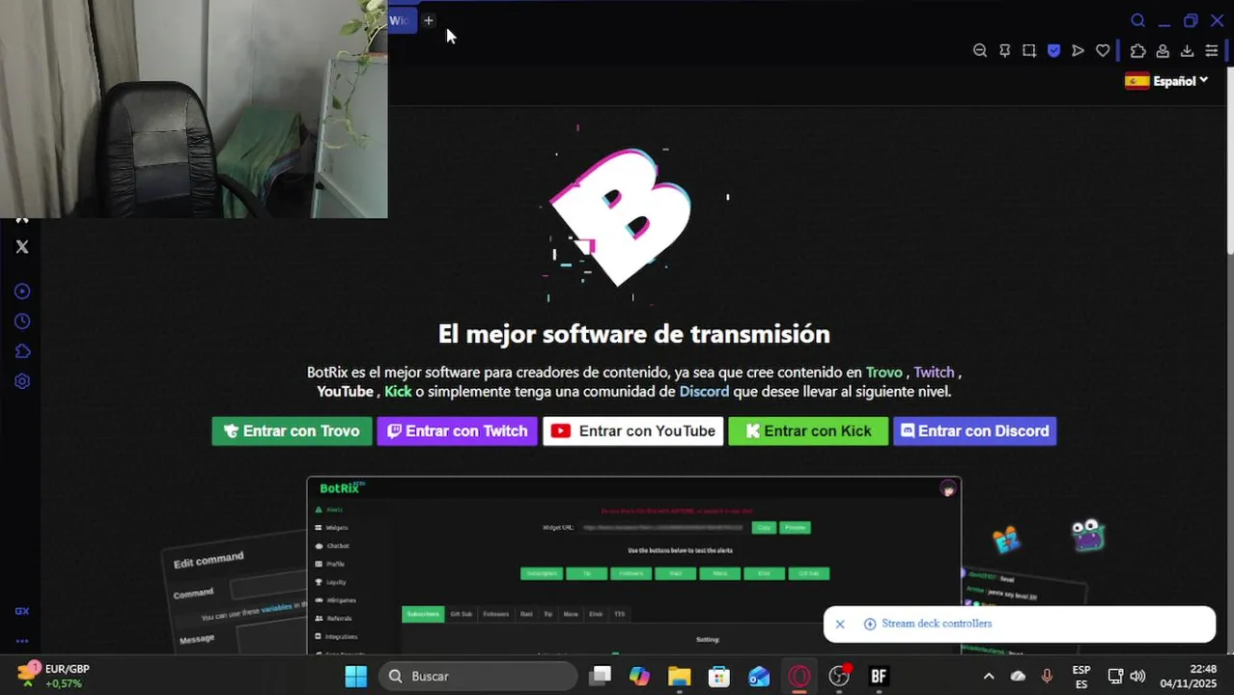Open the BF app on the taskbar
This screenshot has height=695, width=1234.
pyautogui.click(x=879, y=677)
